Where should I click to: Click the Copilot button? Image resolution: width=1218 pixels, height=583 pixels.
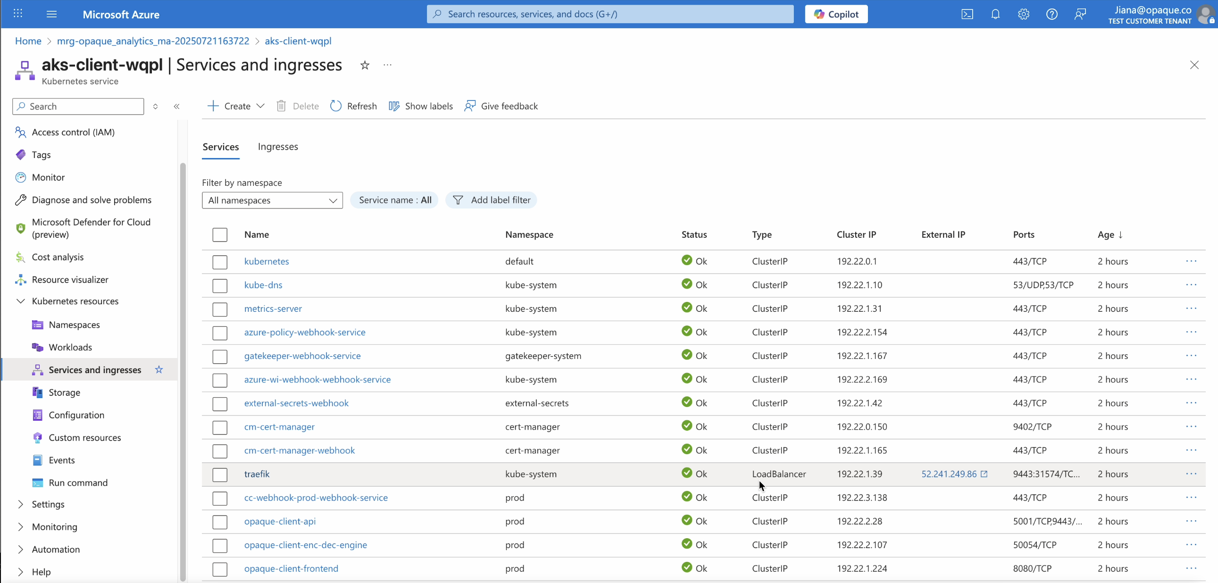point(836,14)
